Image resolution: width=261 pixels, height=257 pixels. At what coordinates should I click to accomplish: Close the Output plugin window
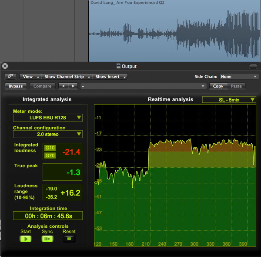pyautogui.click(x=5, y=66)
